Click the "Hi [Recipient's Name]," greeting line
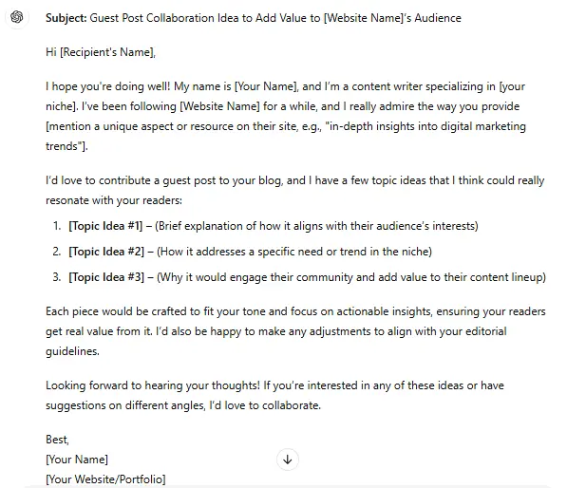This screenshot has width=567, height=488. click(101, 52)
